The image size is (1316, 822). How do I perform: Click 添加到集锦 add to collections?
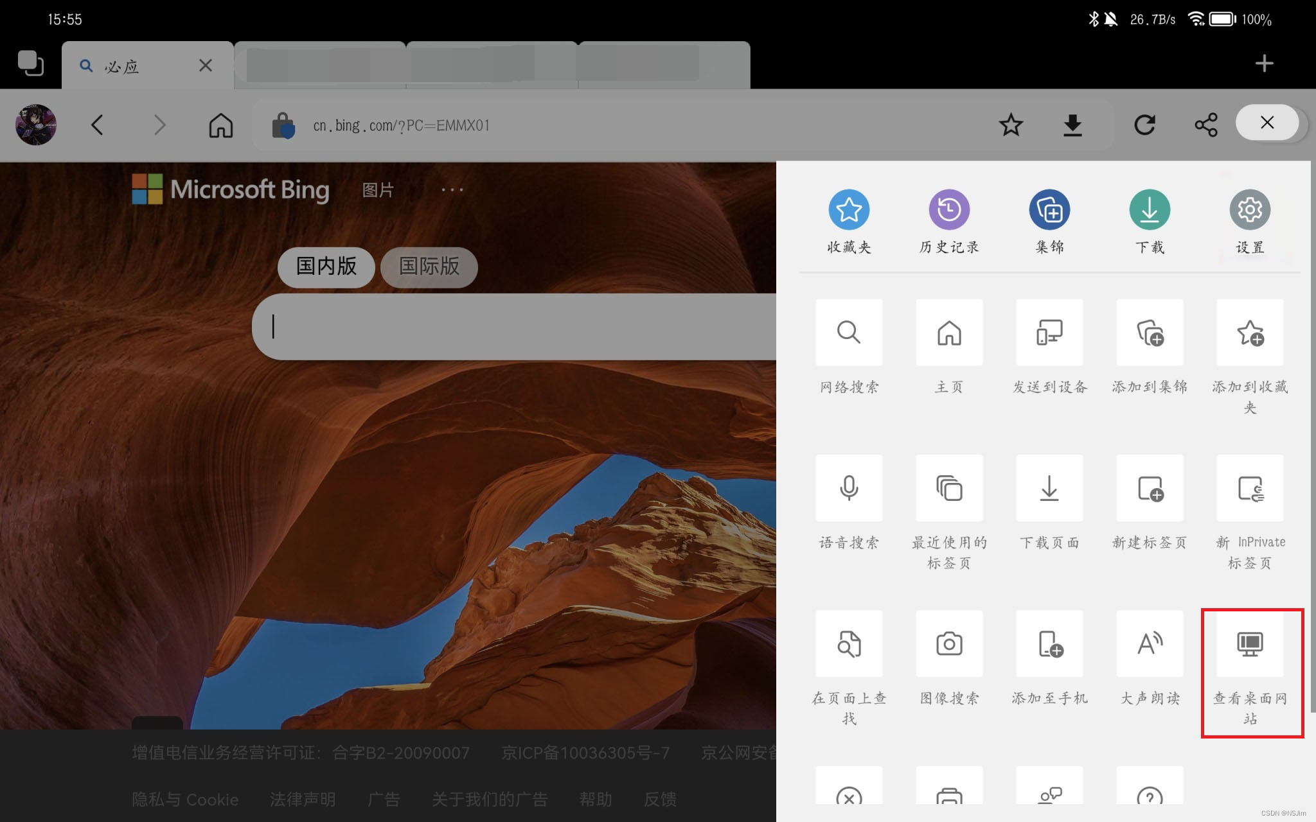pos(1149,333)
